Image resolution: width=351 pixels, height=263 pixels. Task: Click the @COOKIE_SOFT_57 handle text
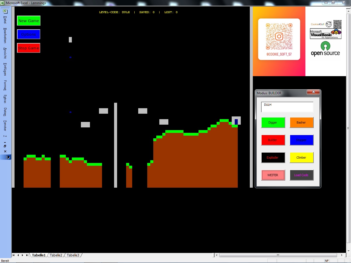pyautogui.click(x=279, y=54)
